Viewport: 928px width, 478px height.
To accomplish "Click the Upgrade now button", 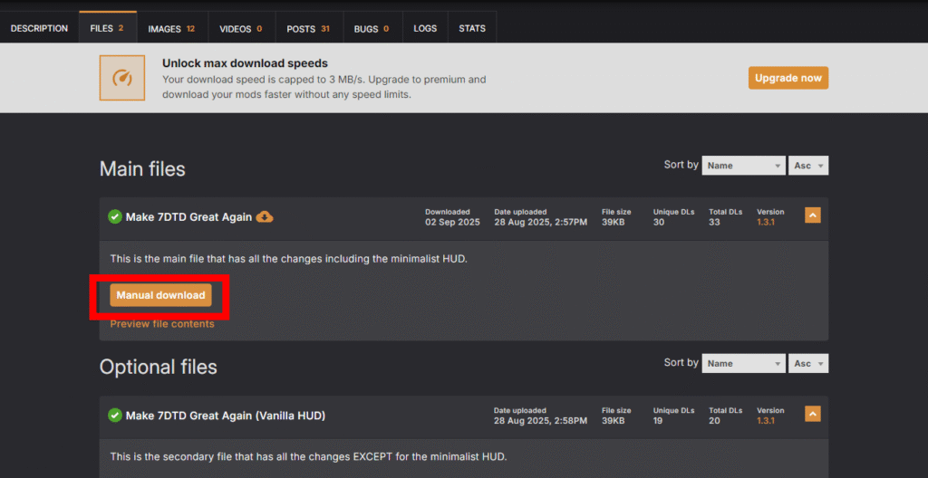I will pyautogui.click(x=788, y=78).
